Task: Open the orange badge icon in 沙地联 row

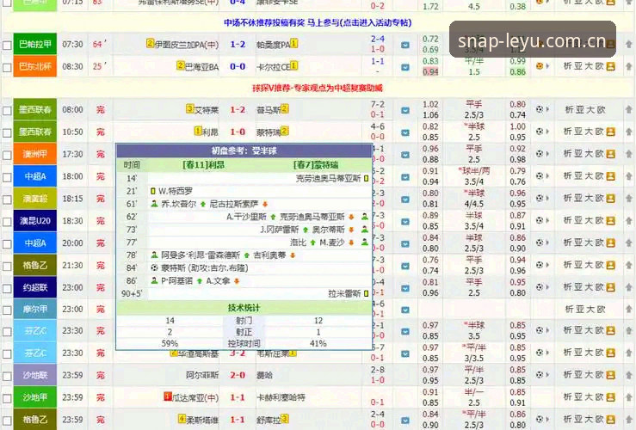Action: tap(611, 375)
